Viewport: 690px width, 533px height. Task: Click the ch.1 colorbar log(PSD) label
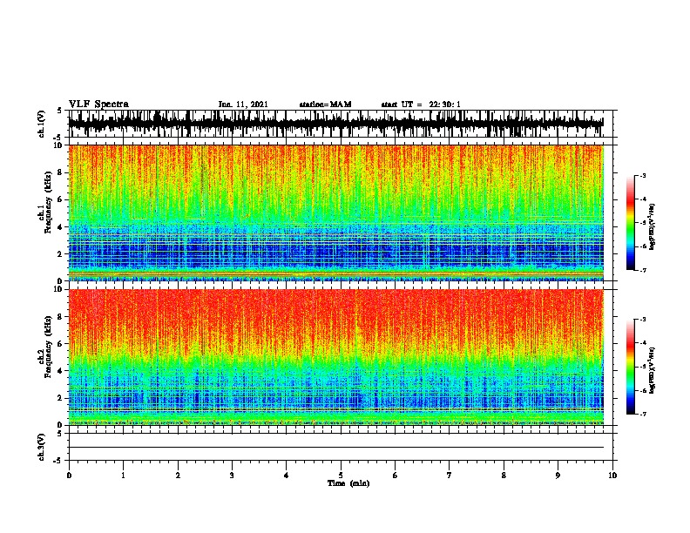point(652,227)
